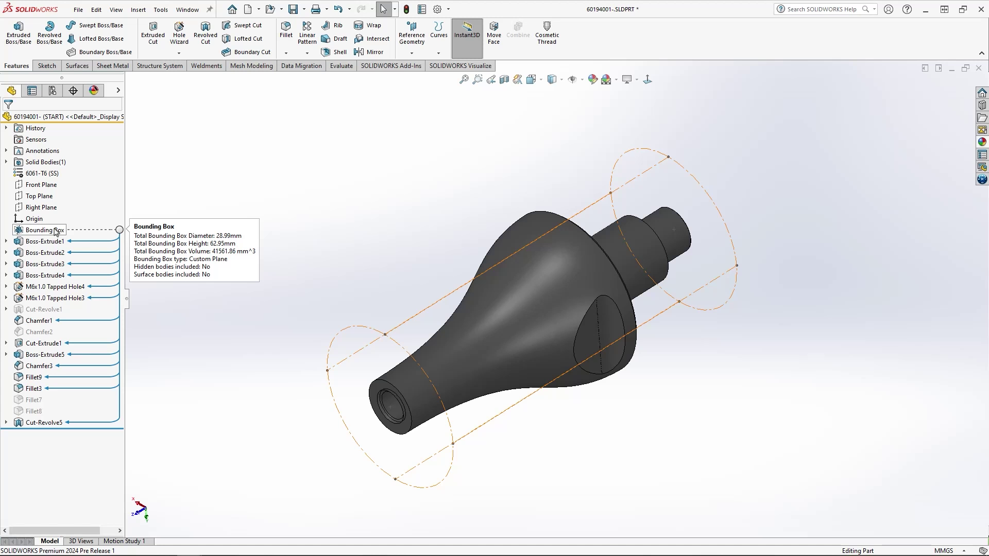989x556 pixels.
Task: Click the Fillet tool icon
Action: (286, 27)
